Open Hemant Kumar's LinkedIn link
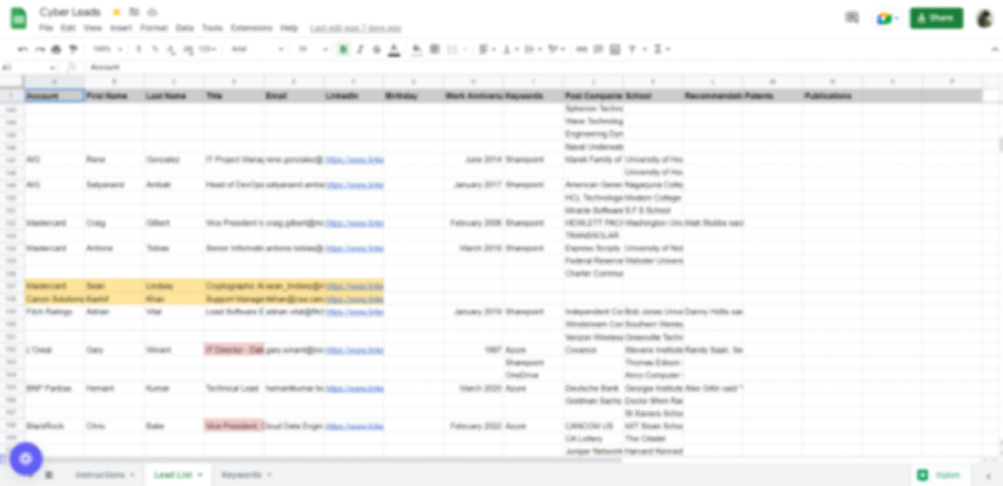The width and height of the screenshot is (1003, 486). pos(354,388)
